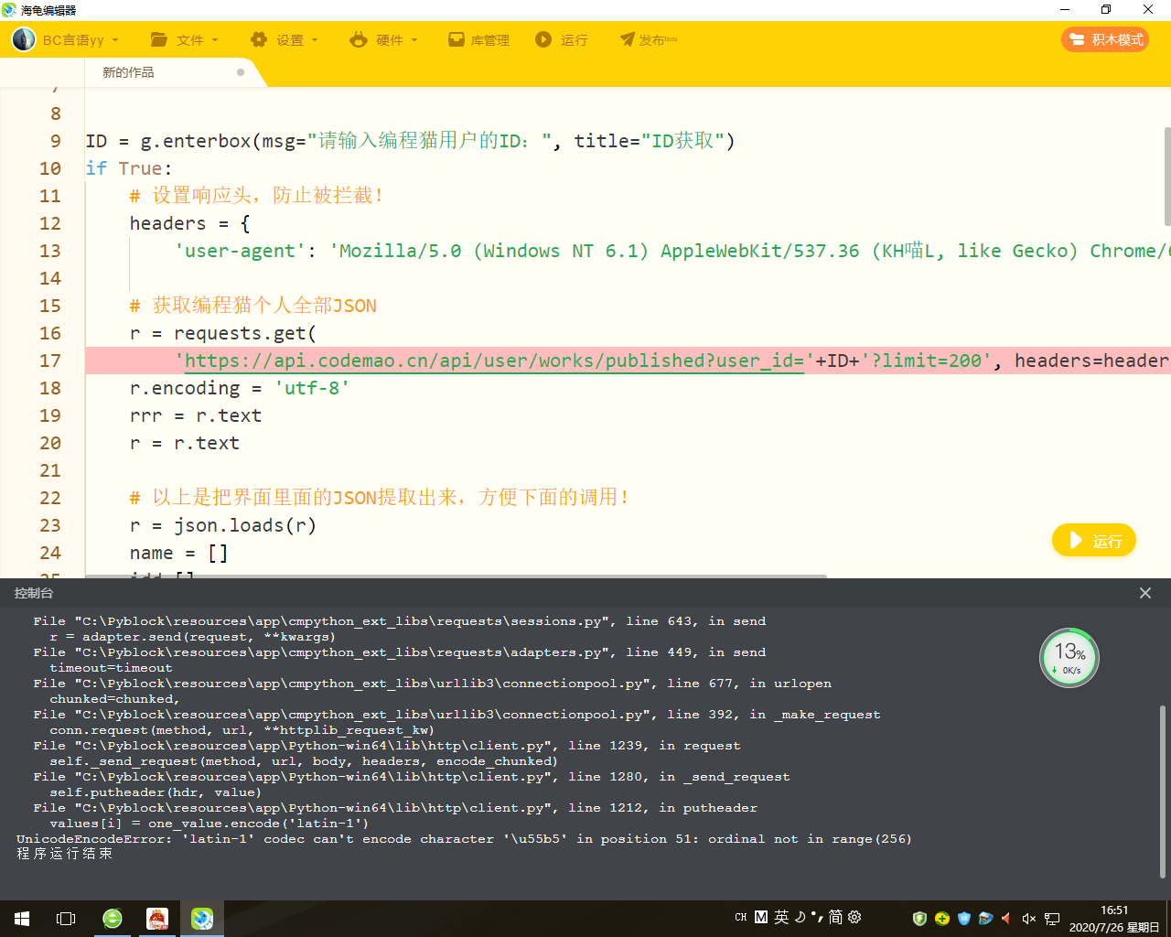Click the 'name = []' line

179,553
